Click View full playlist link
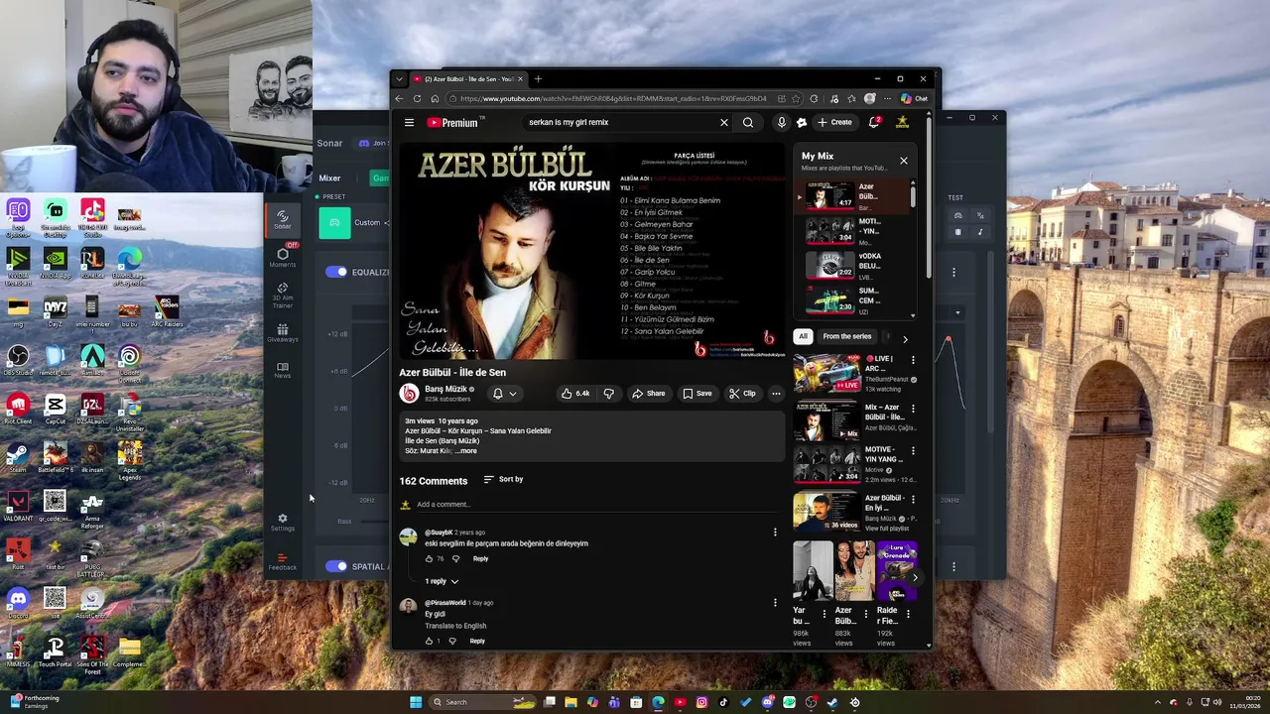This screenshot has width=1270, height=714. tap(887, 529)
